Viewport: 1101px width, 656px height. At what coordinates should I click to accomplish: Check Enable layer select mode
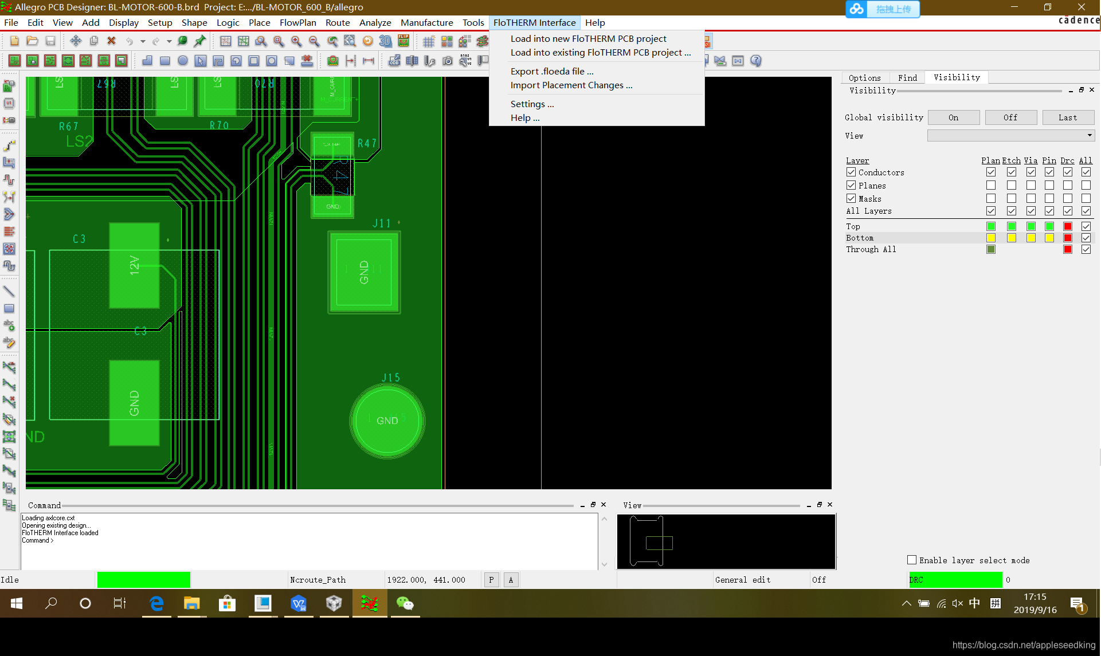tap(912, 560)
